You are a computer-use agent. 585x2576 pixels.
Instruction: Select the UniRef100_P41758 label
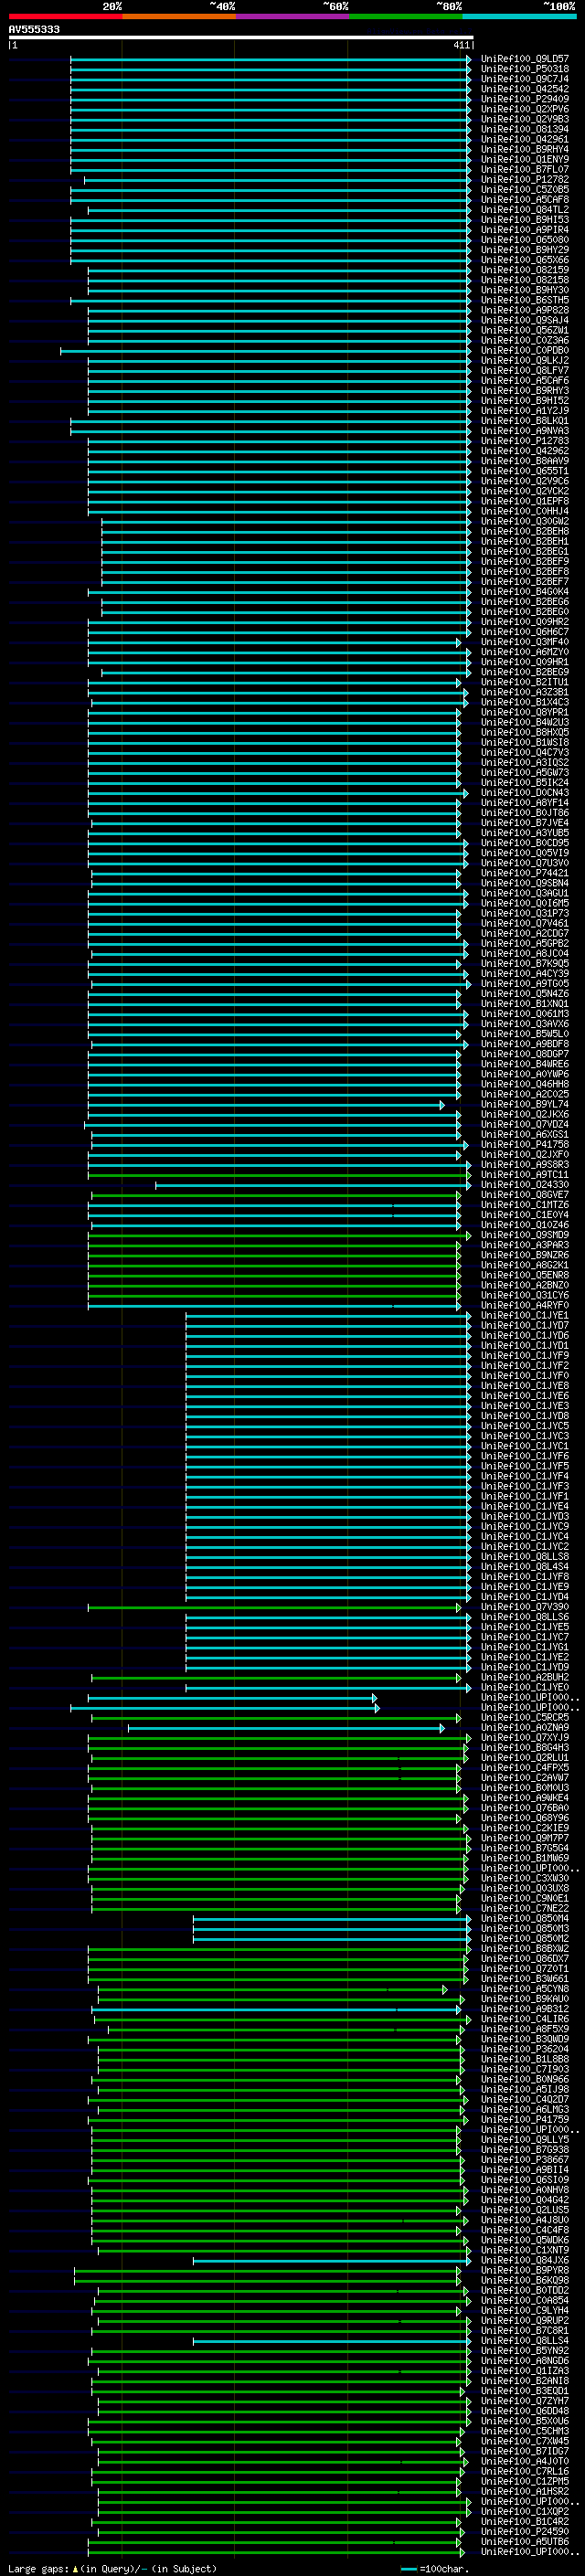[525, 1145]
